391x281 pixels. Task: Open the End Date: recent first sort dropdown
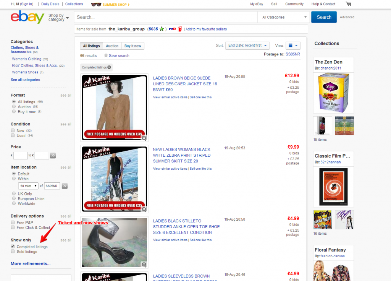(x=247, y=45)
